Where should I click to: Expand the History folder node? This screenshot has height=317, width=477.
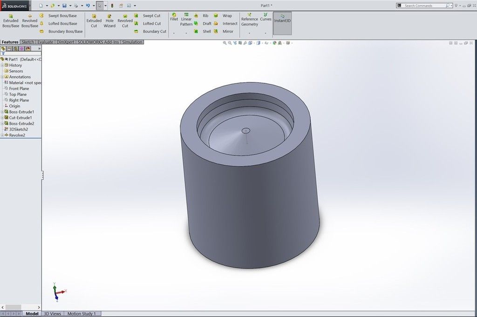click(2, 66)
